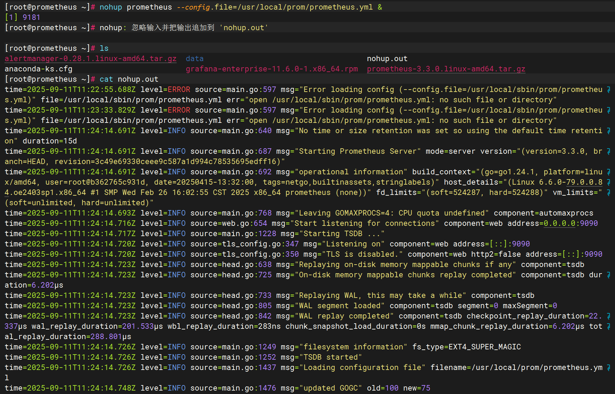Image resolution: width=615 pixels, height=394 pixels.
Task: Click the underlined address 0.0.0.0:9090
Action: tap(571, 223)
